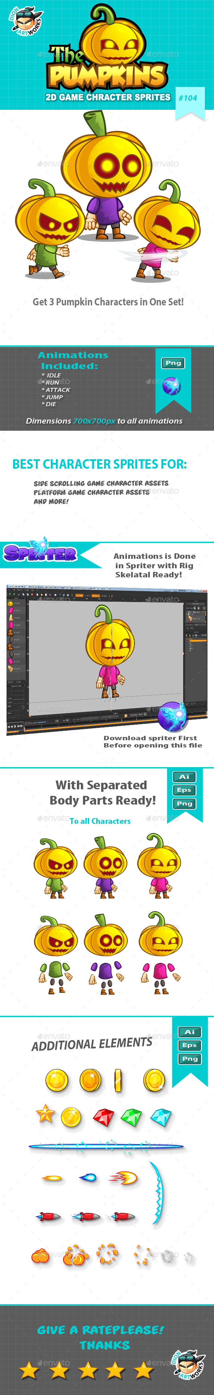Select '2D GAME CHRACTER SPRITES' banner text
Image resolution: width=214 pixels, height=1395 pixels.
point(108,97)
